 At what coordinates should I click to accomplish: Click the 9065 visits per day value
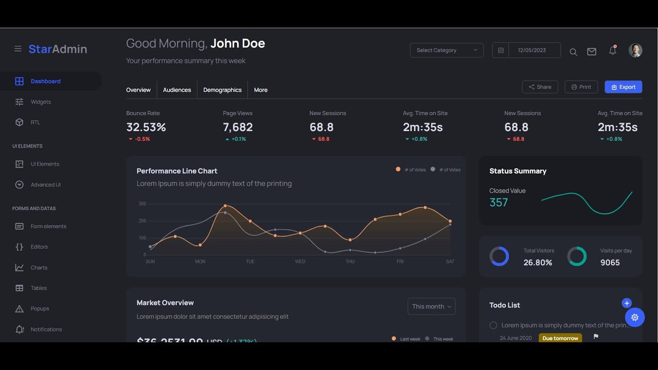pos(610,263)
